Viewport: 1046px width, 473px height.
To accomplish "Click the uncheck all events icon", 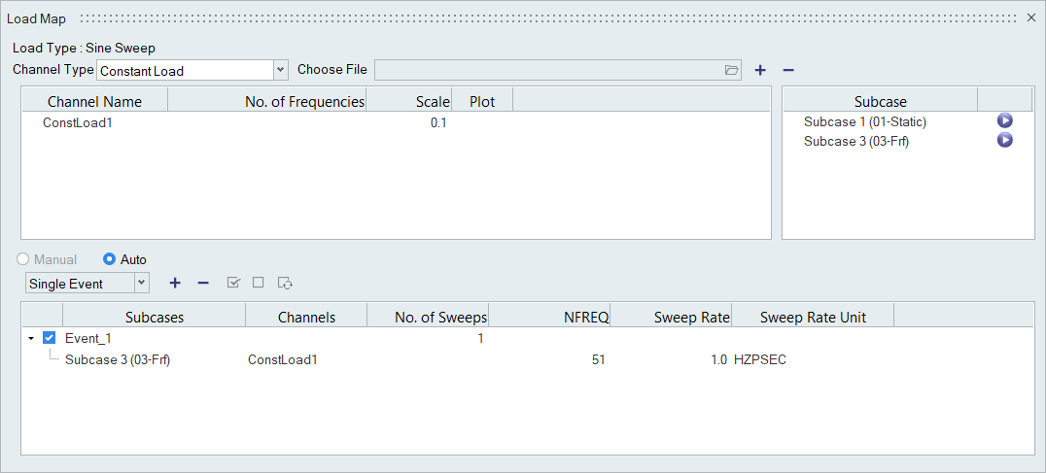I will tap(258, 283).
